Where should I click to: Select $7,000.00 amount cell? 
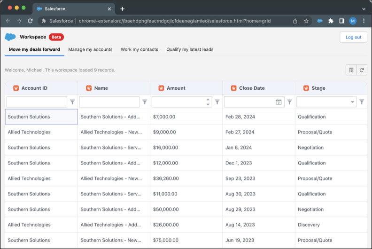[186, 117]
